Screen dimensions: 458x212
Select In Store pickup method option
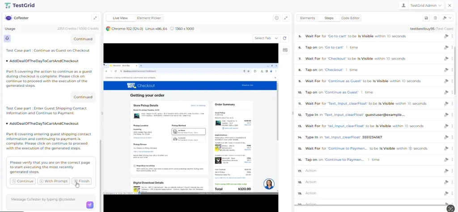(188, 132)
